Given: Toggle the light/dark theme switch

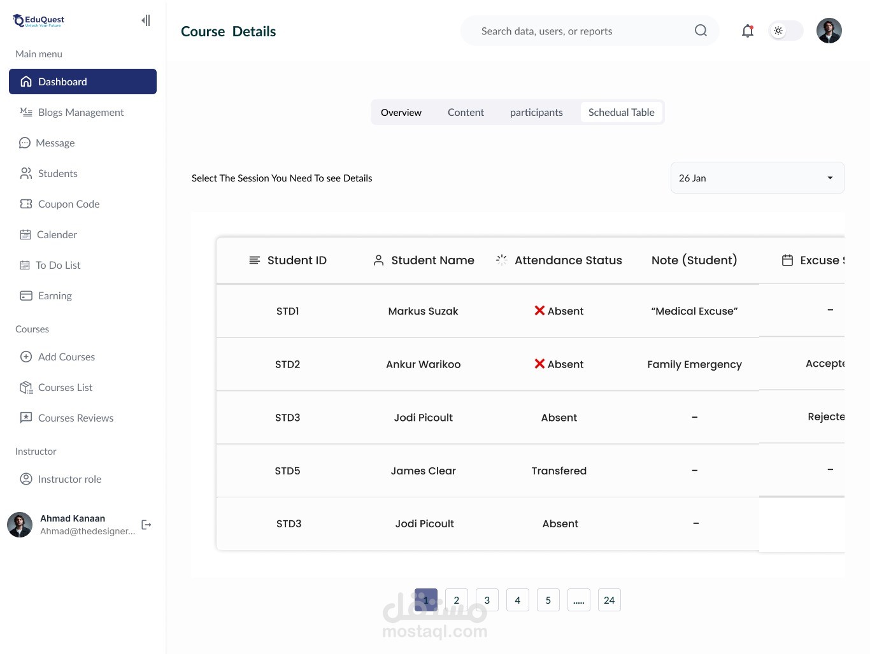Looking at the screenshot, I should (x=786, y=31).
